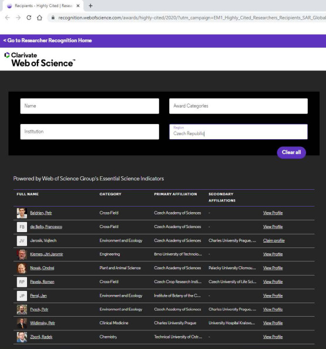This screenshot has width=326, height=349.
Task: Focus the Name search field
Action: coord(90,106)
